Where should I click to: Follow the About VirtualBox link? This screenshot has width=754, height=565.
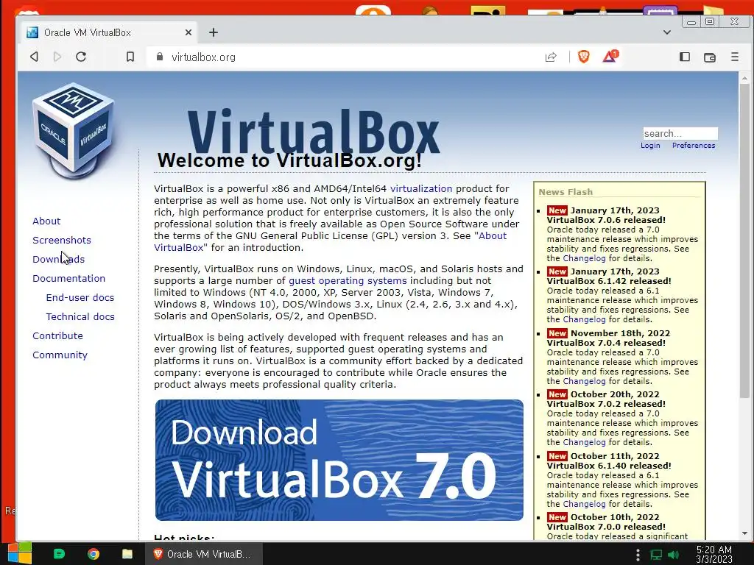click(x=492, y=236)
